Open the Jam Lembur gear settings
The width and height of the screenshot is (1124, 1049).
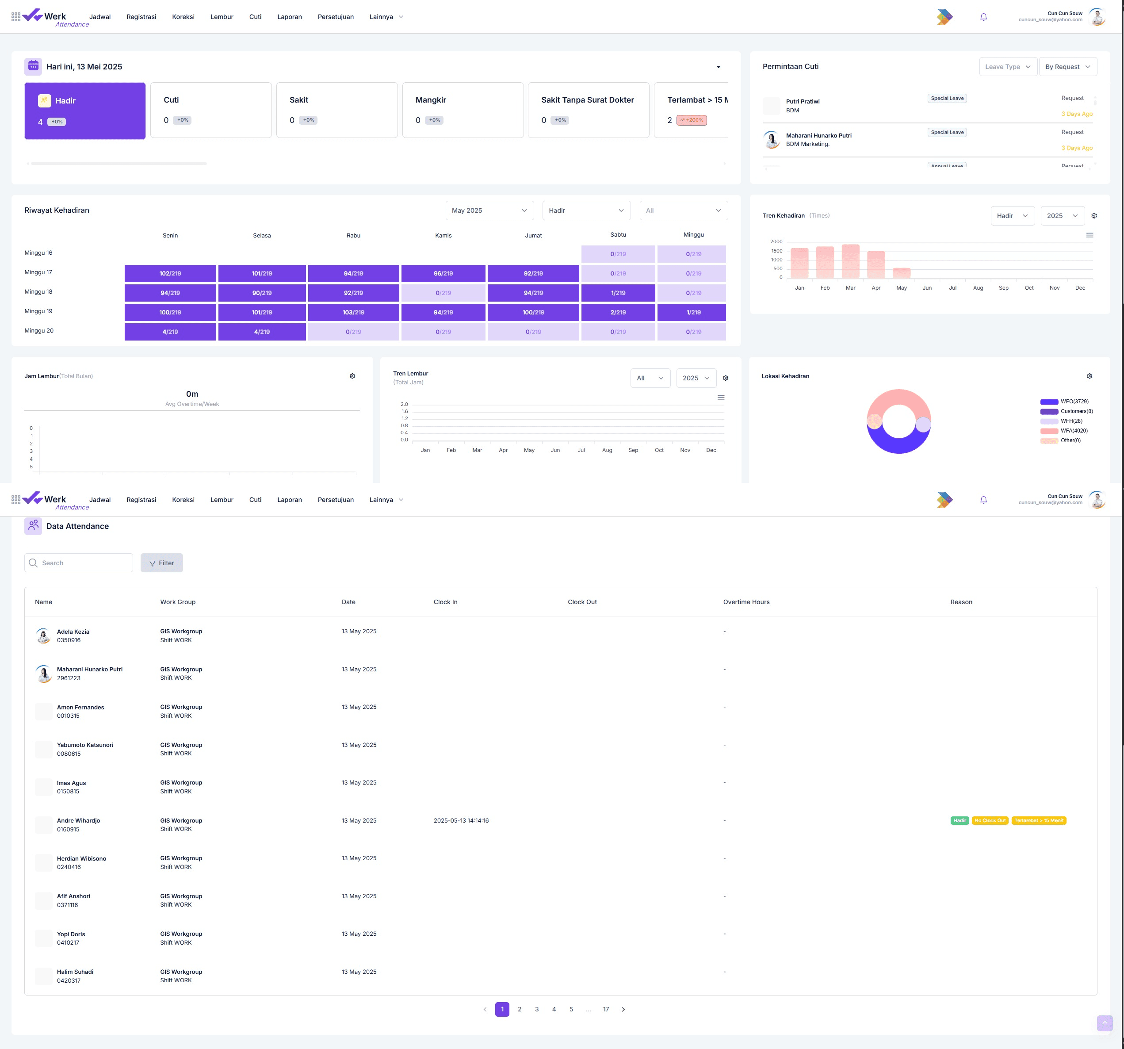point(352,376)
